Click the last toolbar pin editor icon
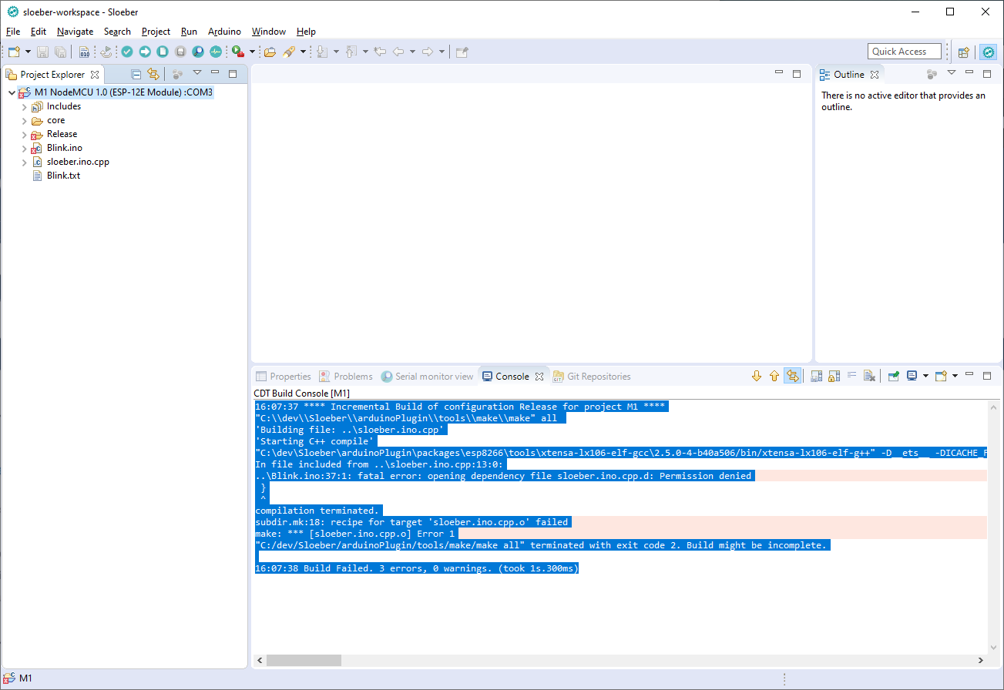Viewport: 1004px width, 690px height. click(462, 52)
